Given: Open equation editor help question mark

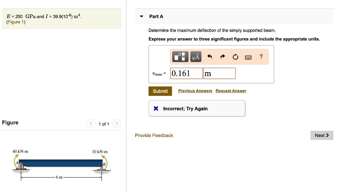Looking at the screenshot, I should pos(261,57).
